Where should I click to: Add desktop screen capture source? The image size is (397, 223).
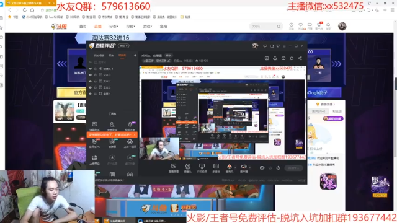(174, 168)
